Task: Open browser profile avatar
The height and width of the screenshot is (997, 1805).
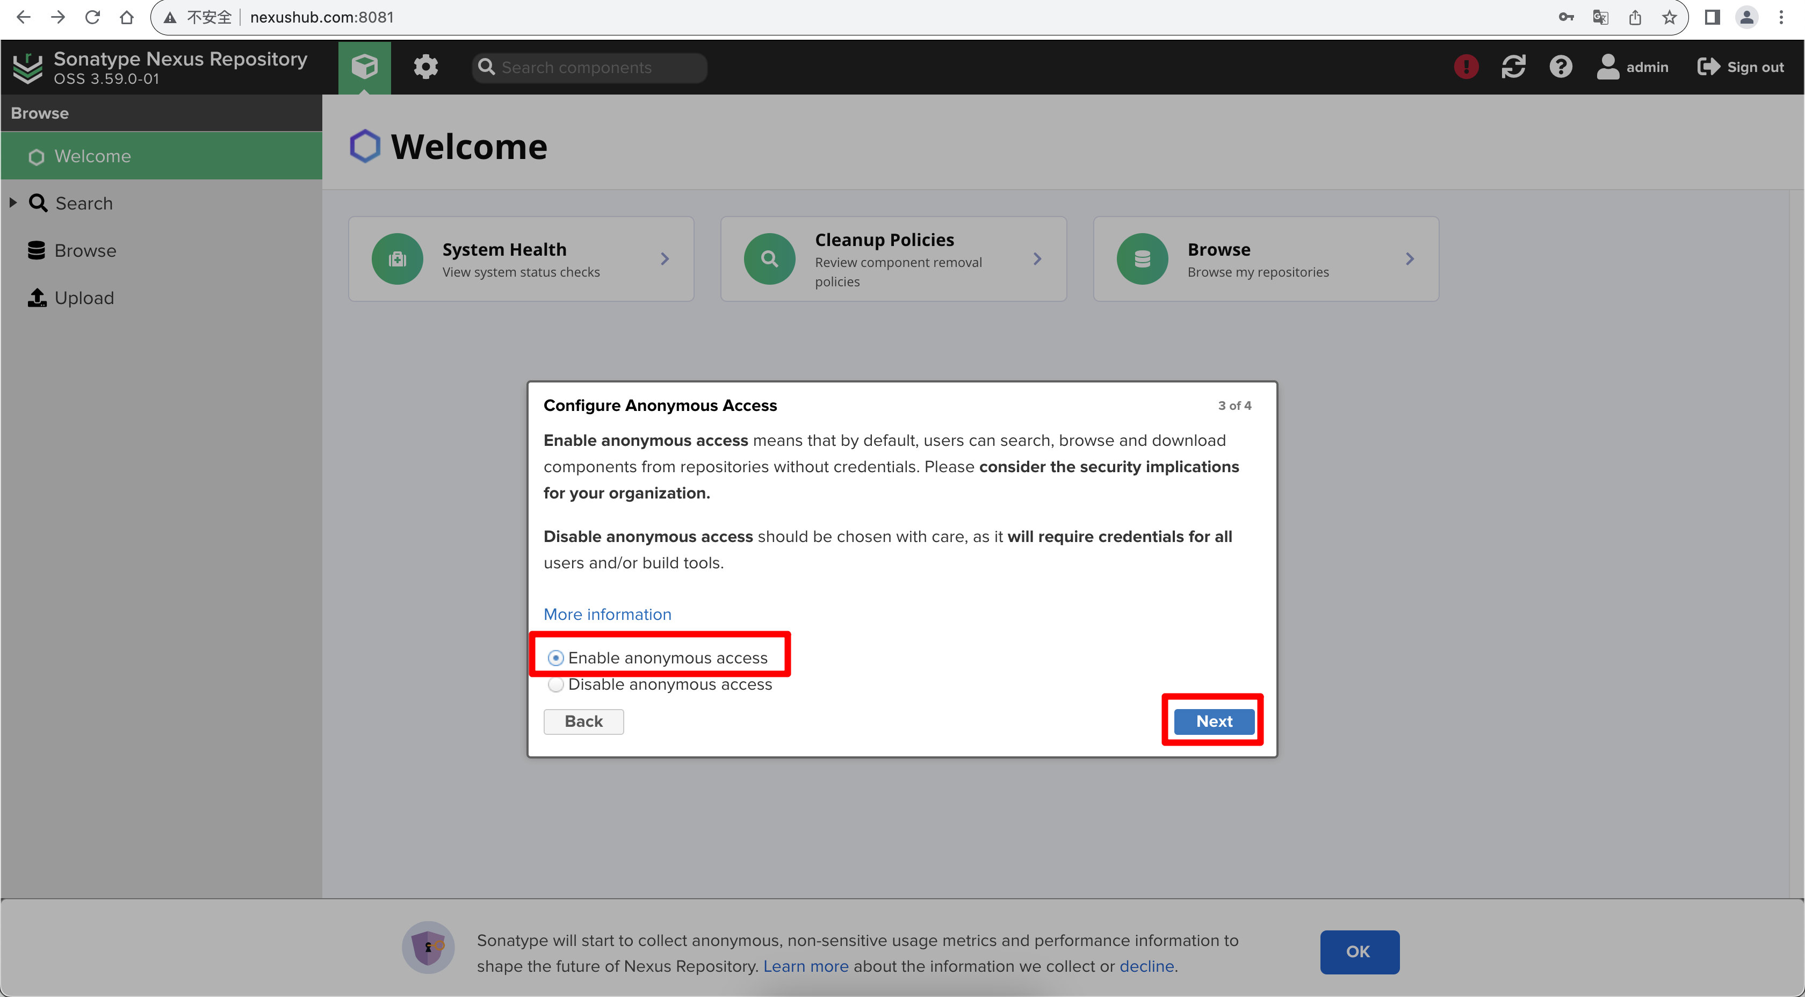Action: (x=1747, y=17)
